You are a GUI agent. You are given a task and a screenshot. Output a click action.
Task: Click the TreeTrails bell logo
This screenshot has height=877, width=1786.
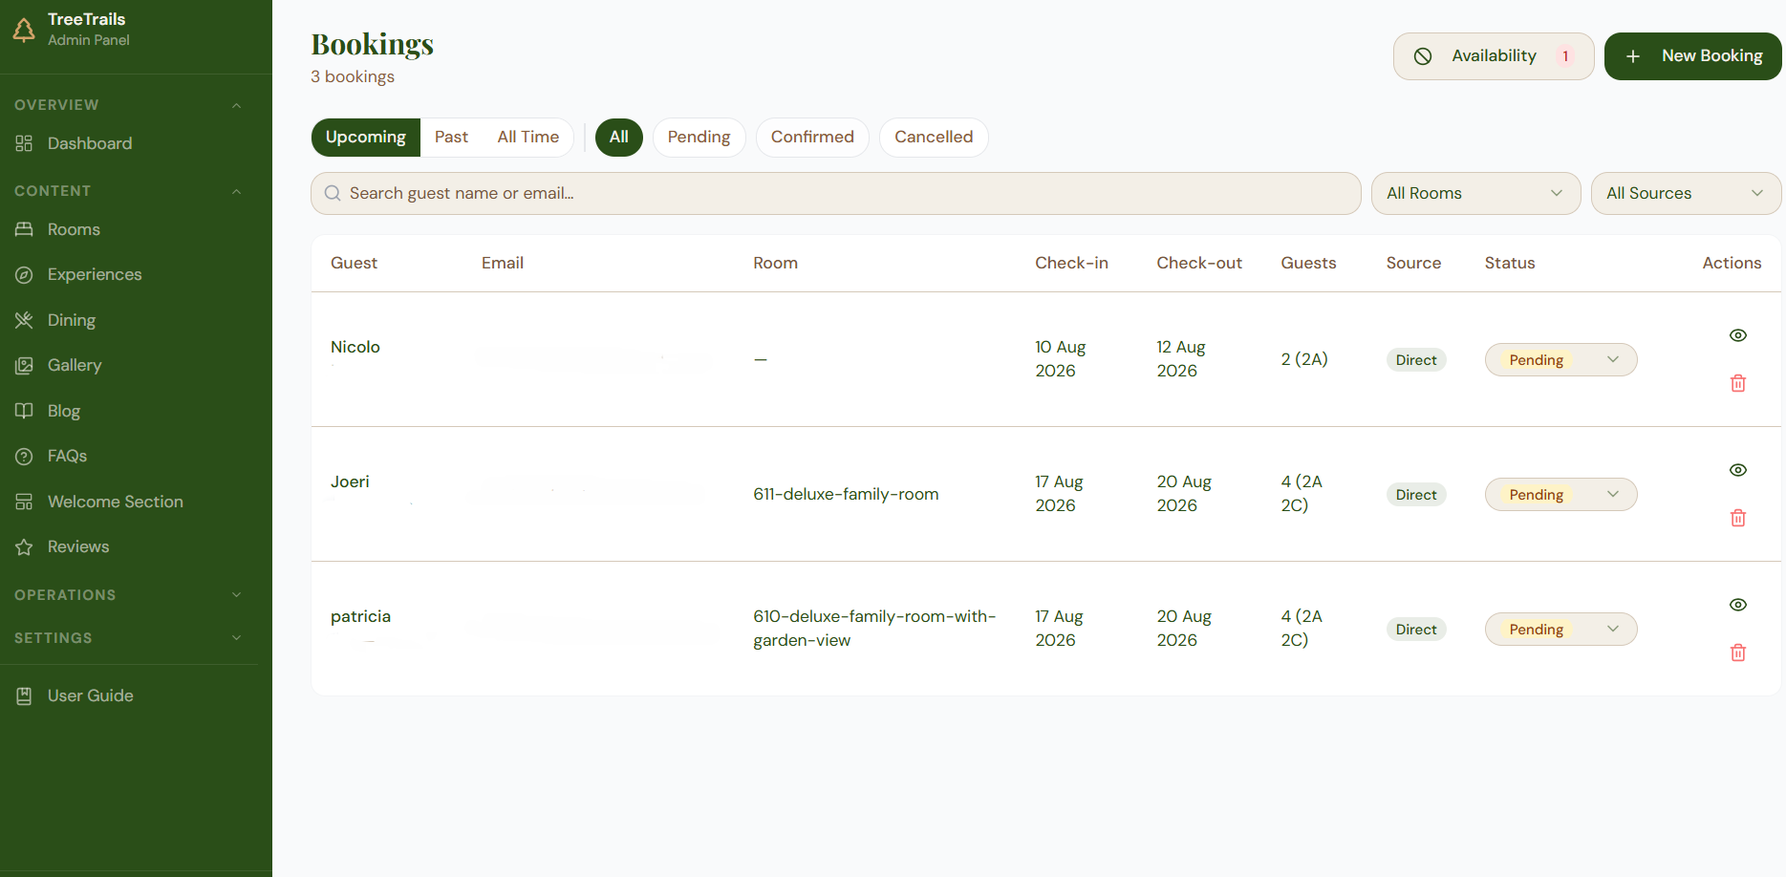pos(24,30)
